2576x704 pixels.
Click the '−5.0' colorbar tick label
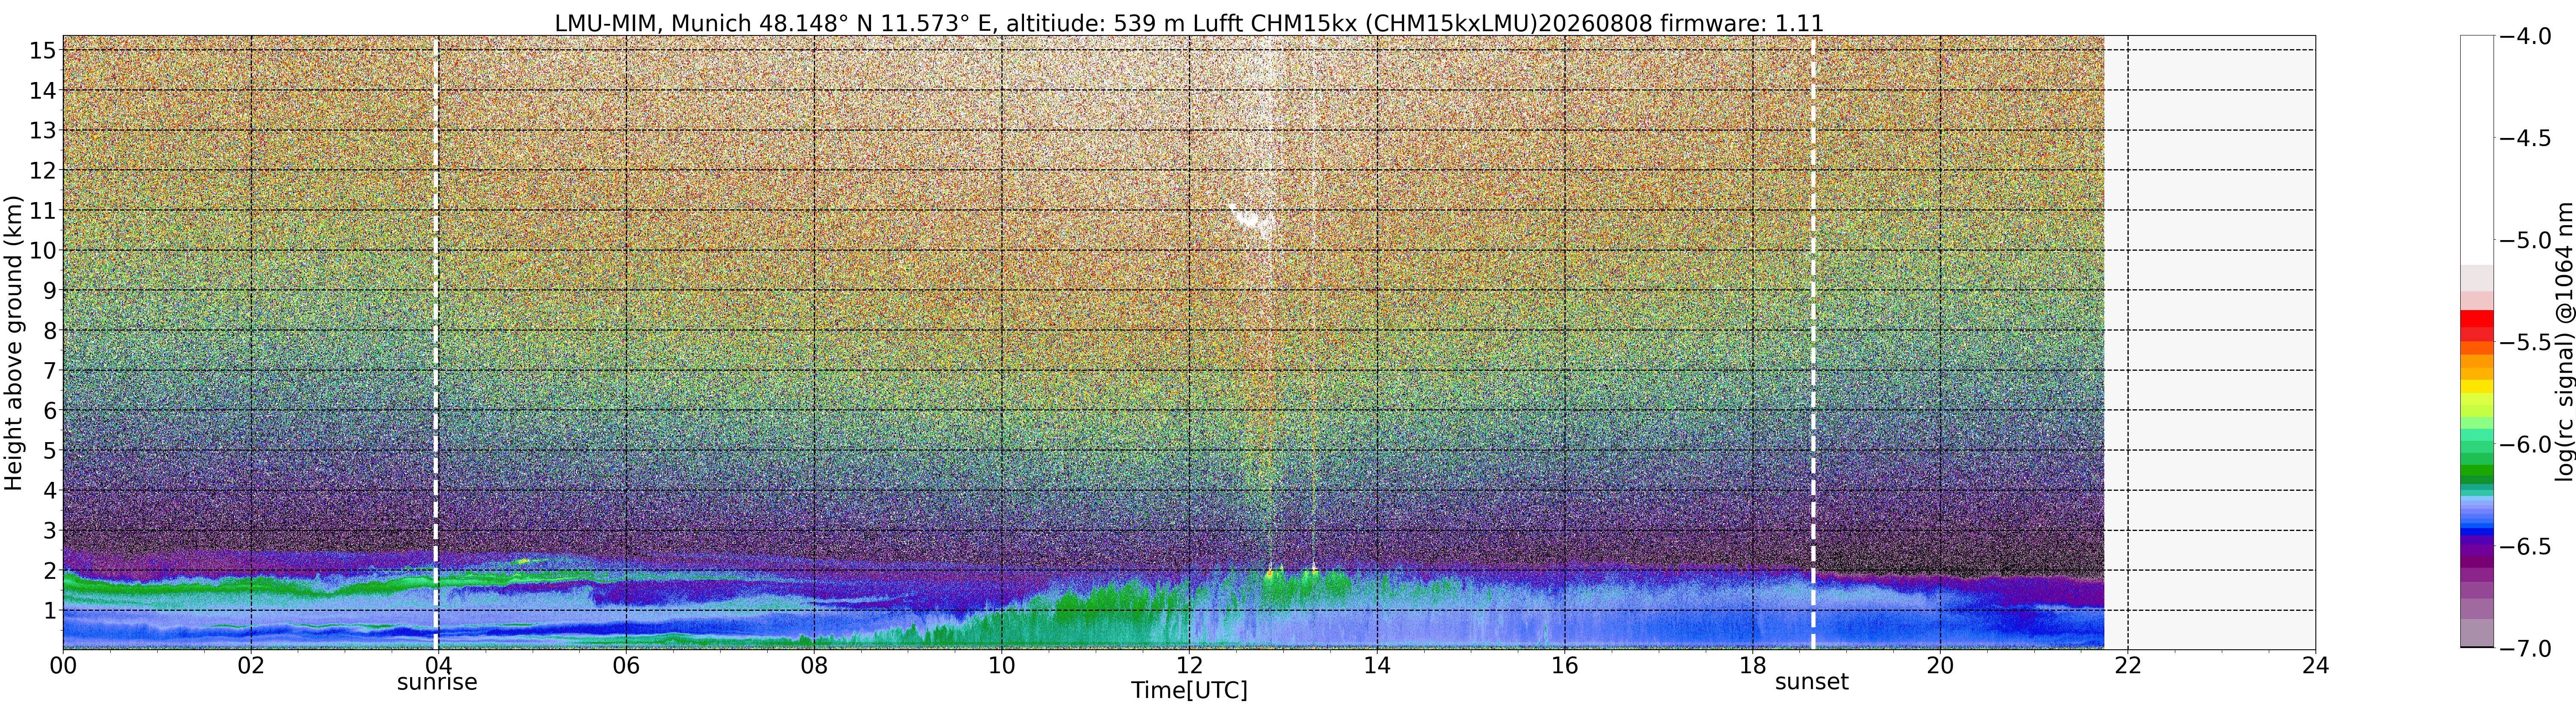[2525, 240]
